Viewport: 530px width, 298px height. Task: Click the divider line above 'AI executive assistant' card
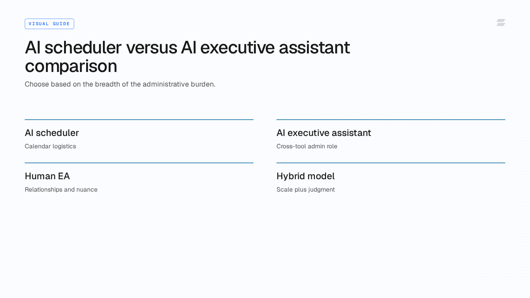coord(391,120)
